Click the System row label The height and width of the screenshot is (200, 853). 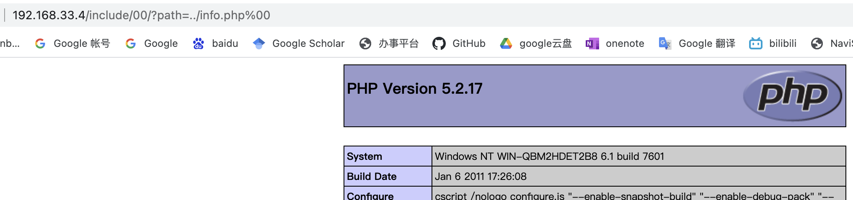[x=364, y=156]
